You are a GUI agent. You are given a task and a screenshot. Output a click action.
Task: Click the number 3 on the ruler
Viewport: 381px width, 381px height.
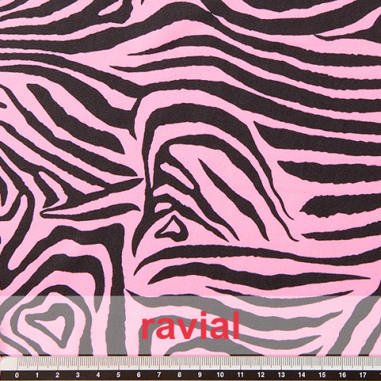point(78,375)
